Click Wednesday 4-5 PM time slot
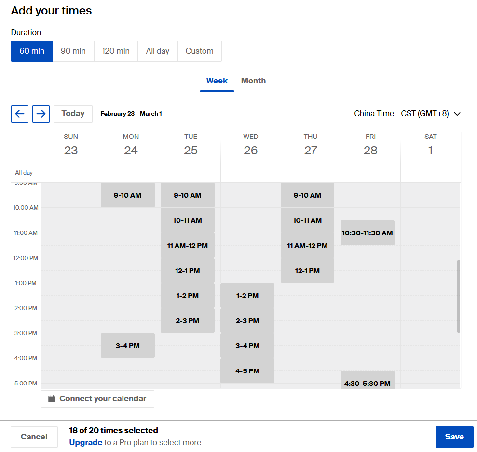 (x=247, y=371)
